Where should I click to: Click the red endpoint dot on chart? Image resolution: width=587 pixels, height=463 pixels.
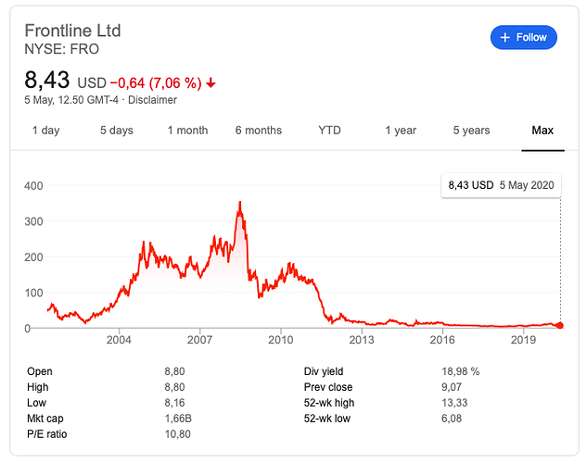click(x=560, y=325)
